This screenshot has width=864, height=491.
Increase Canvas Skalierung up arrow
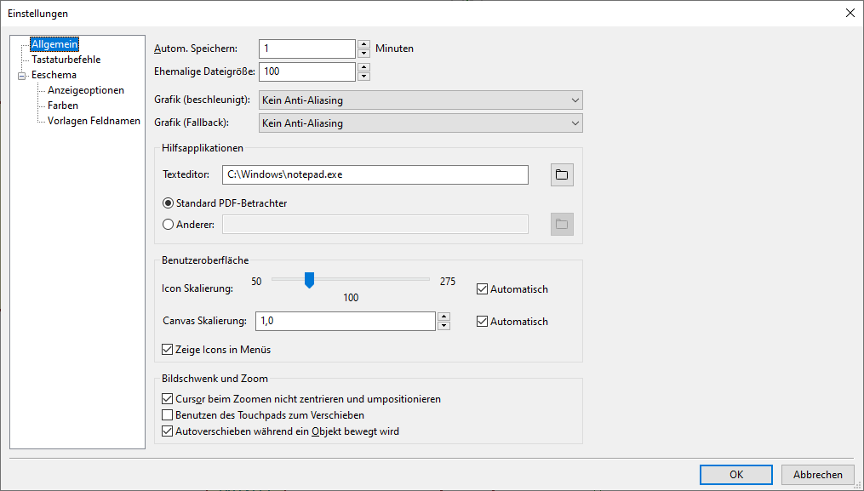coord(444,317)
